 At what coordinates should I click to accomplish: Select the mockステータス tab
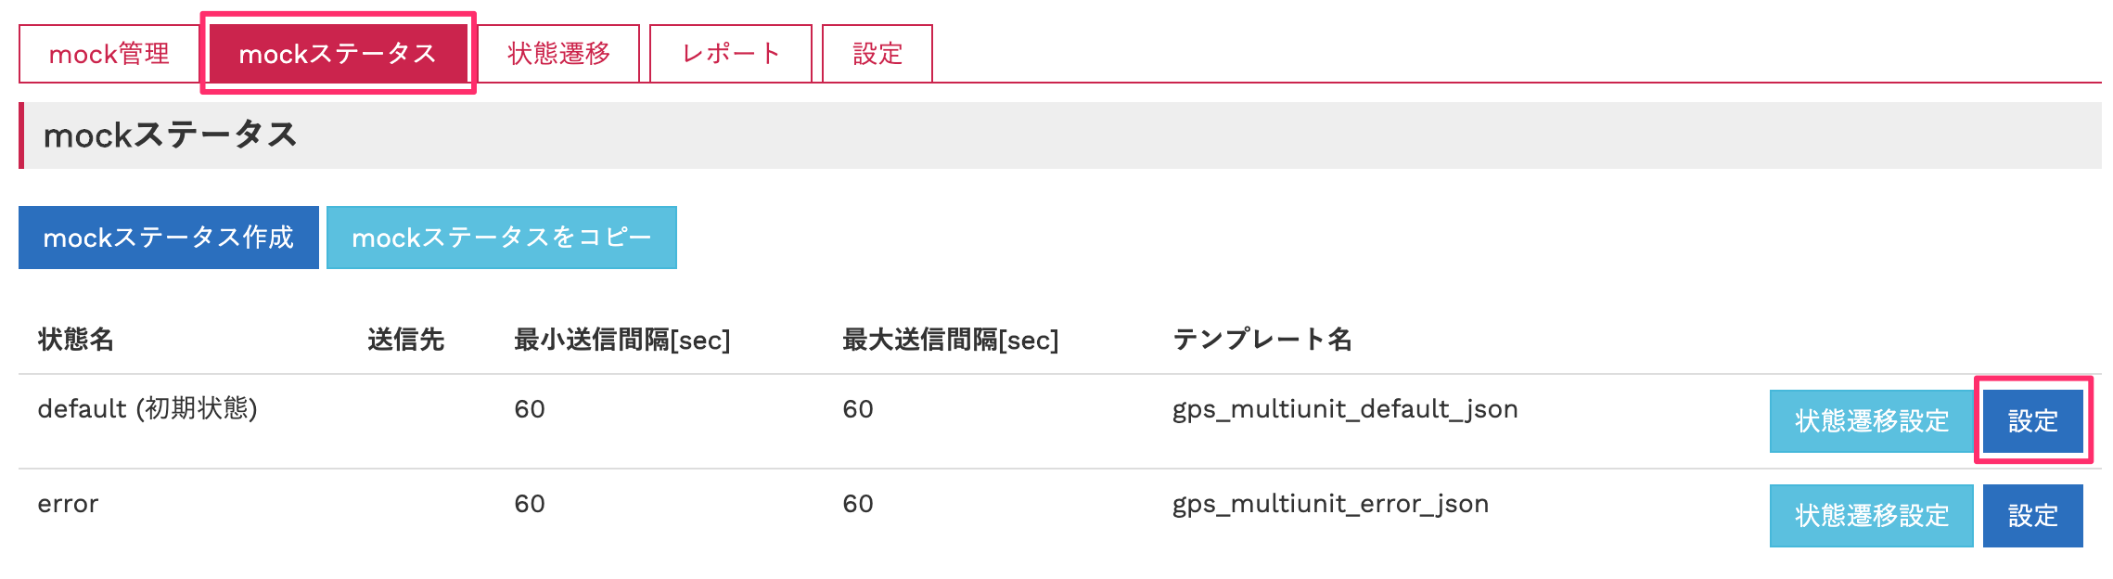click(338, 54)
